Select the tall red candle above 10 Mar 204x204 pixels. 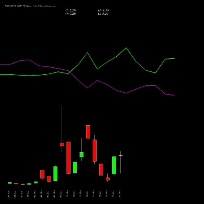point(69,157)
